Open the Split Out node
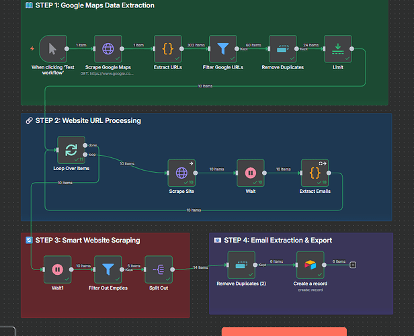The height and width of the screenshot is (336, 414). coord(159,269)
